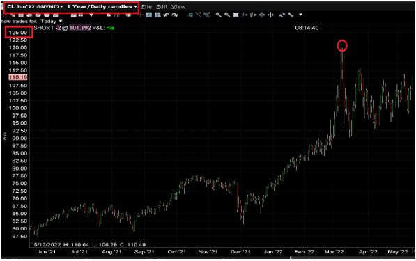
Task: Select the draw trendline tool
Action: tap(198, 15)
